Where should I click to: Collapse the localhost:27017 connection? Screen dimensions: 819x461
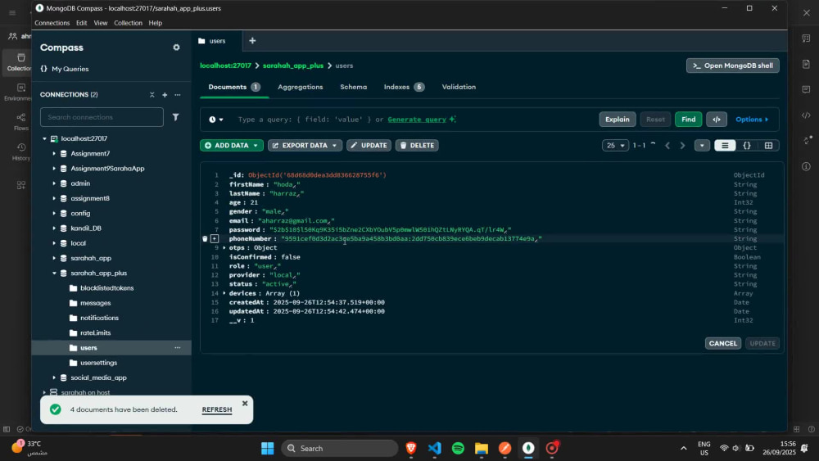click(x=44, y=139)
